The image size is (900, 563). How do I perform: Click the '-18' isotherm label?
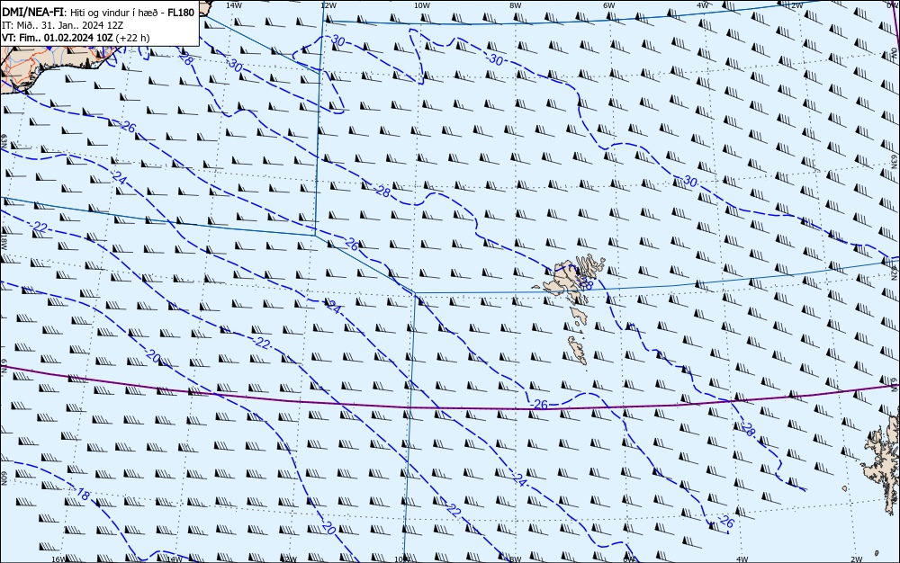coord(82,494)
